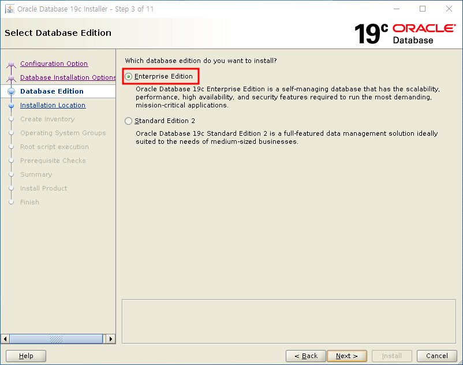This screenshot has width=463, height=365.
Task: Click the Help button
Action: coord(26,356)
